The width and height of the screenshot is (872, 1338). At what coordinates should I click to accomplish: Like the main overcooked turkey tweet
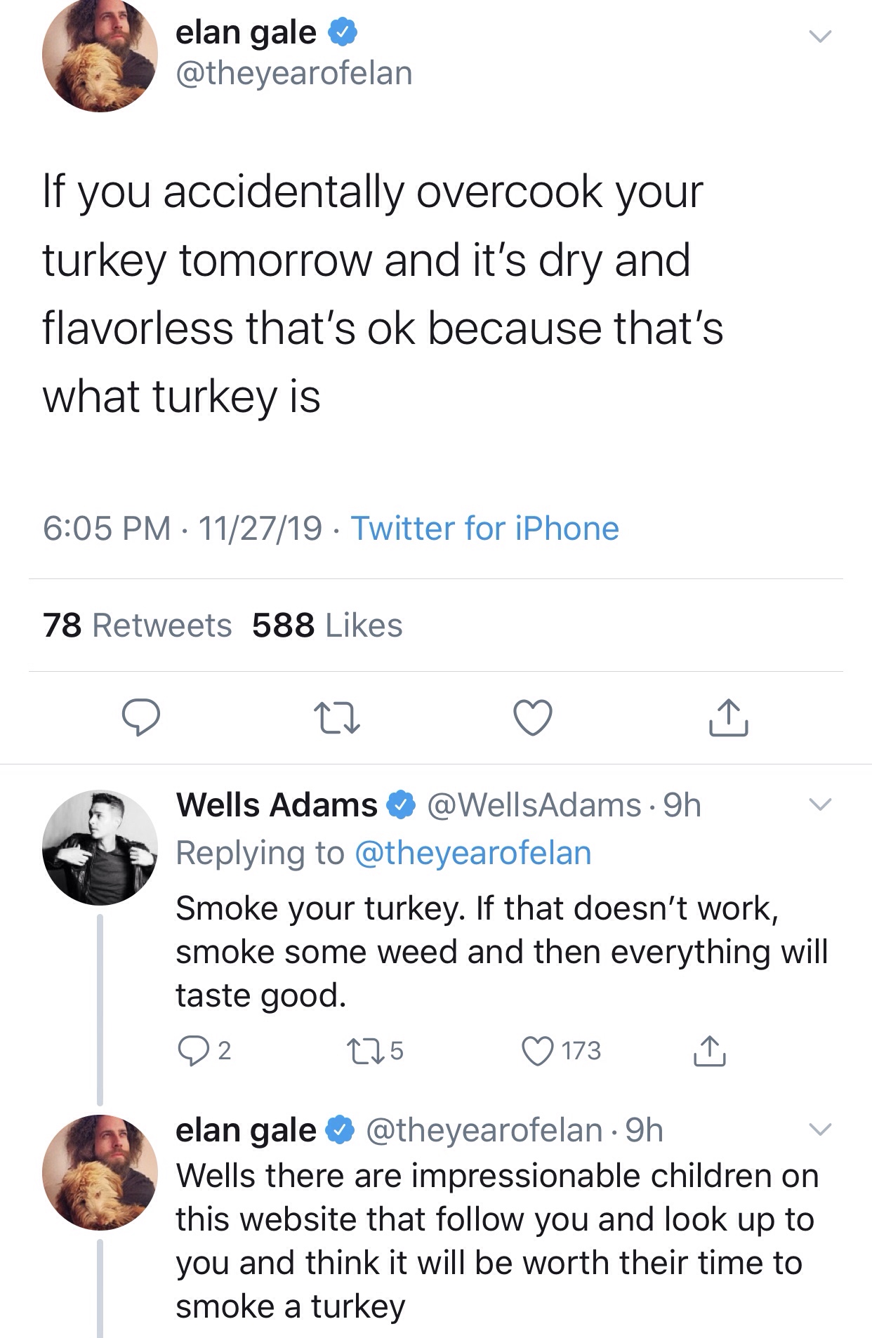pos(533,717)
